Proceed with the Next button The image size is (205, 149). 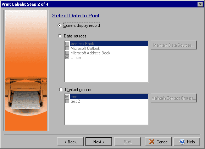point(99,142)
